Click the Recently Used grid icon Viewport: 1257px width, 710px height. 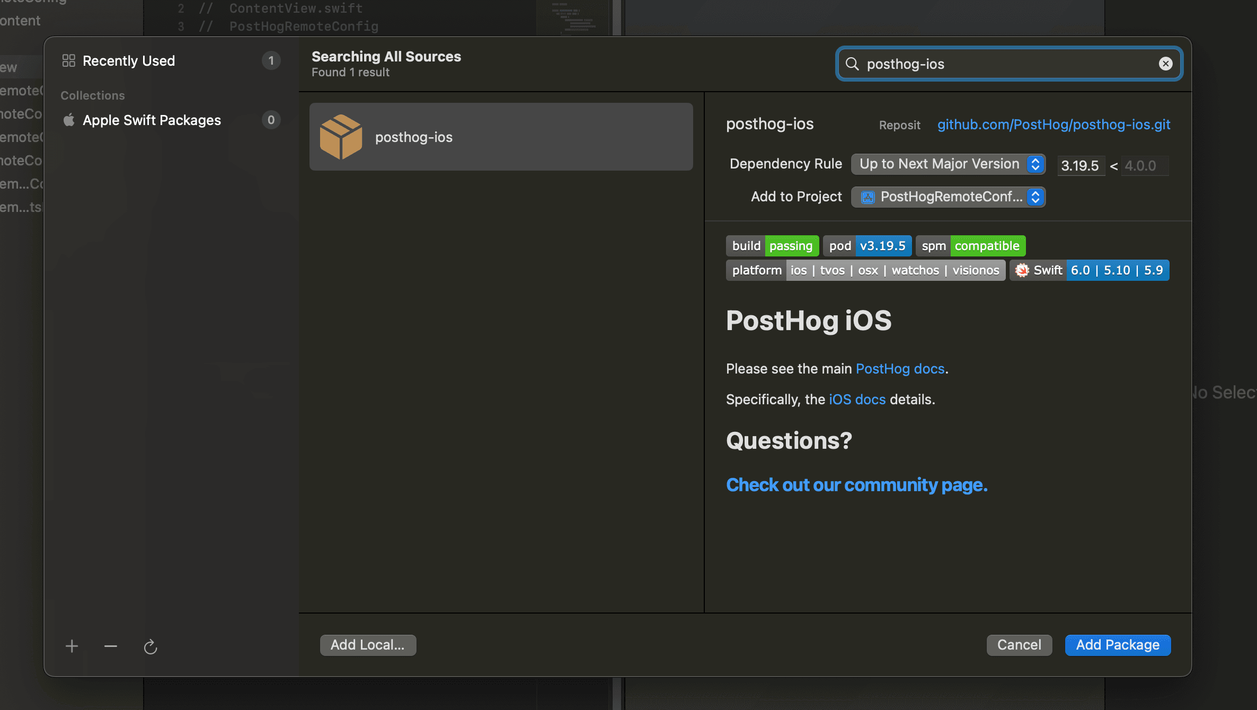(x=69, y=60)
